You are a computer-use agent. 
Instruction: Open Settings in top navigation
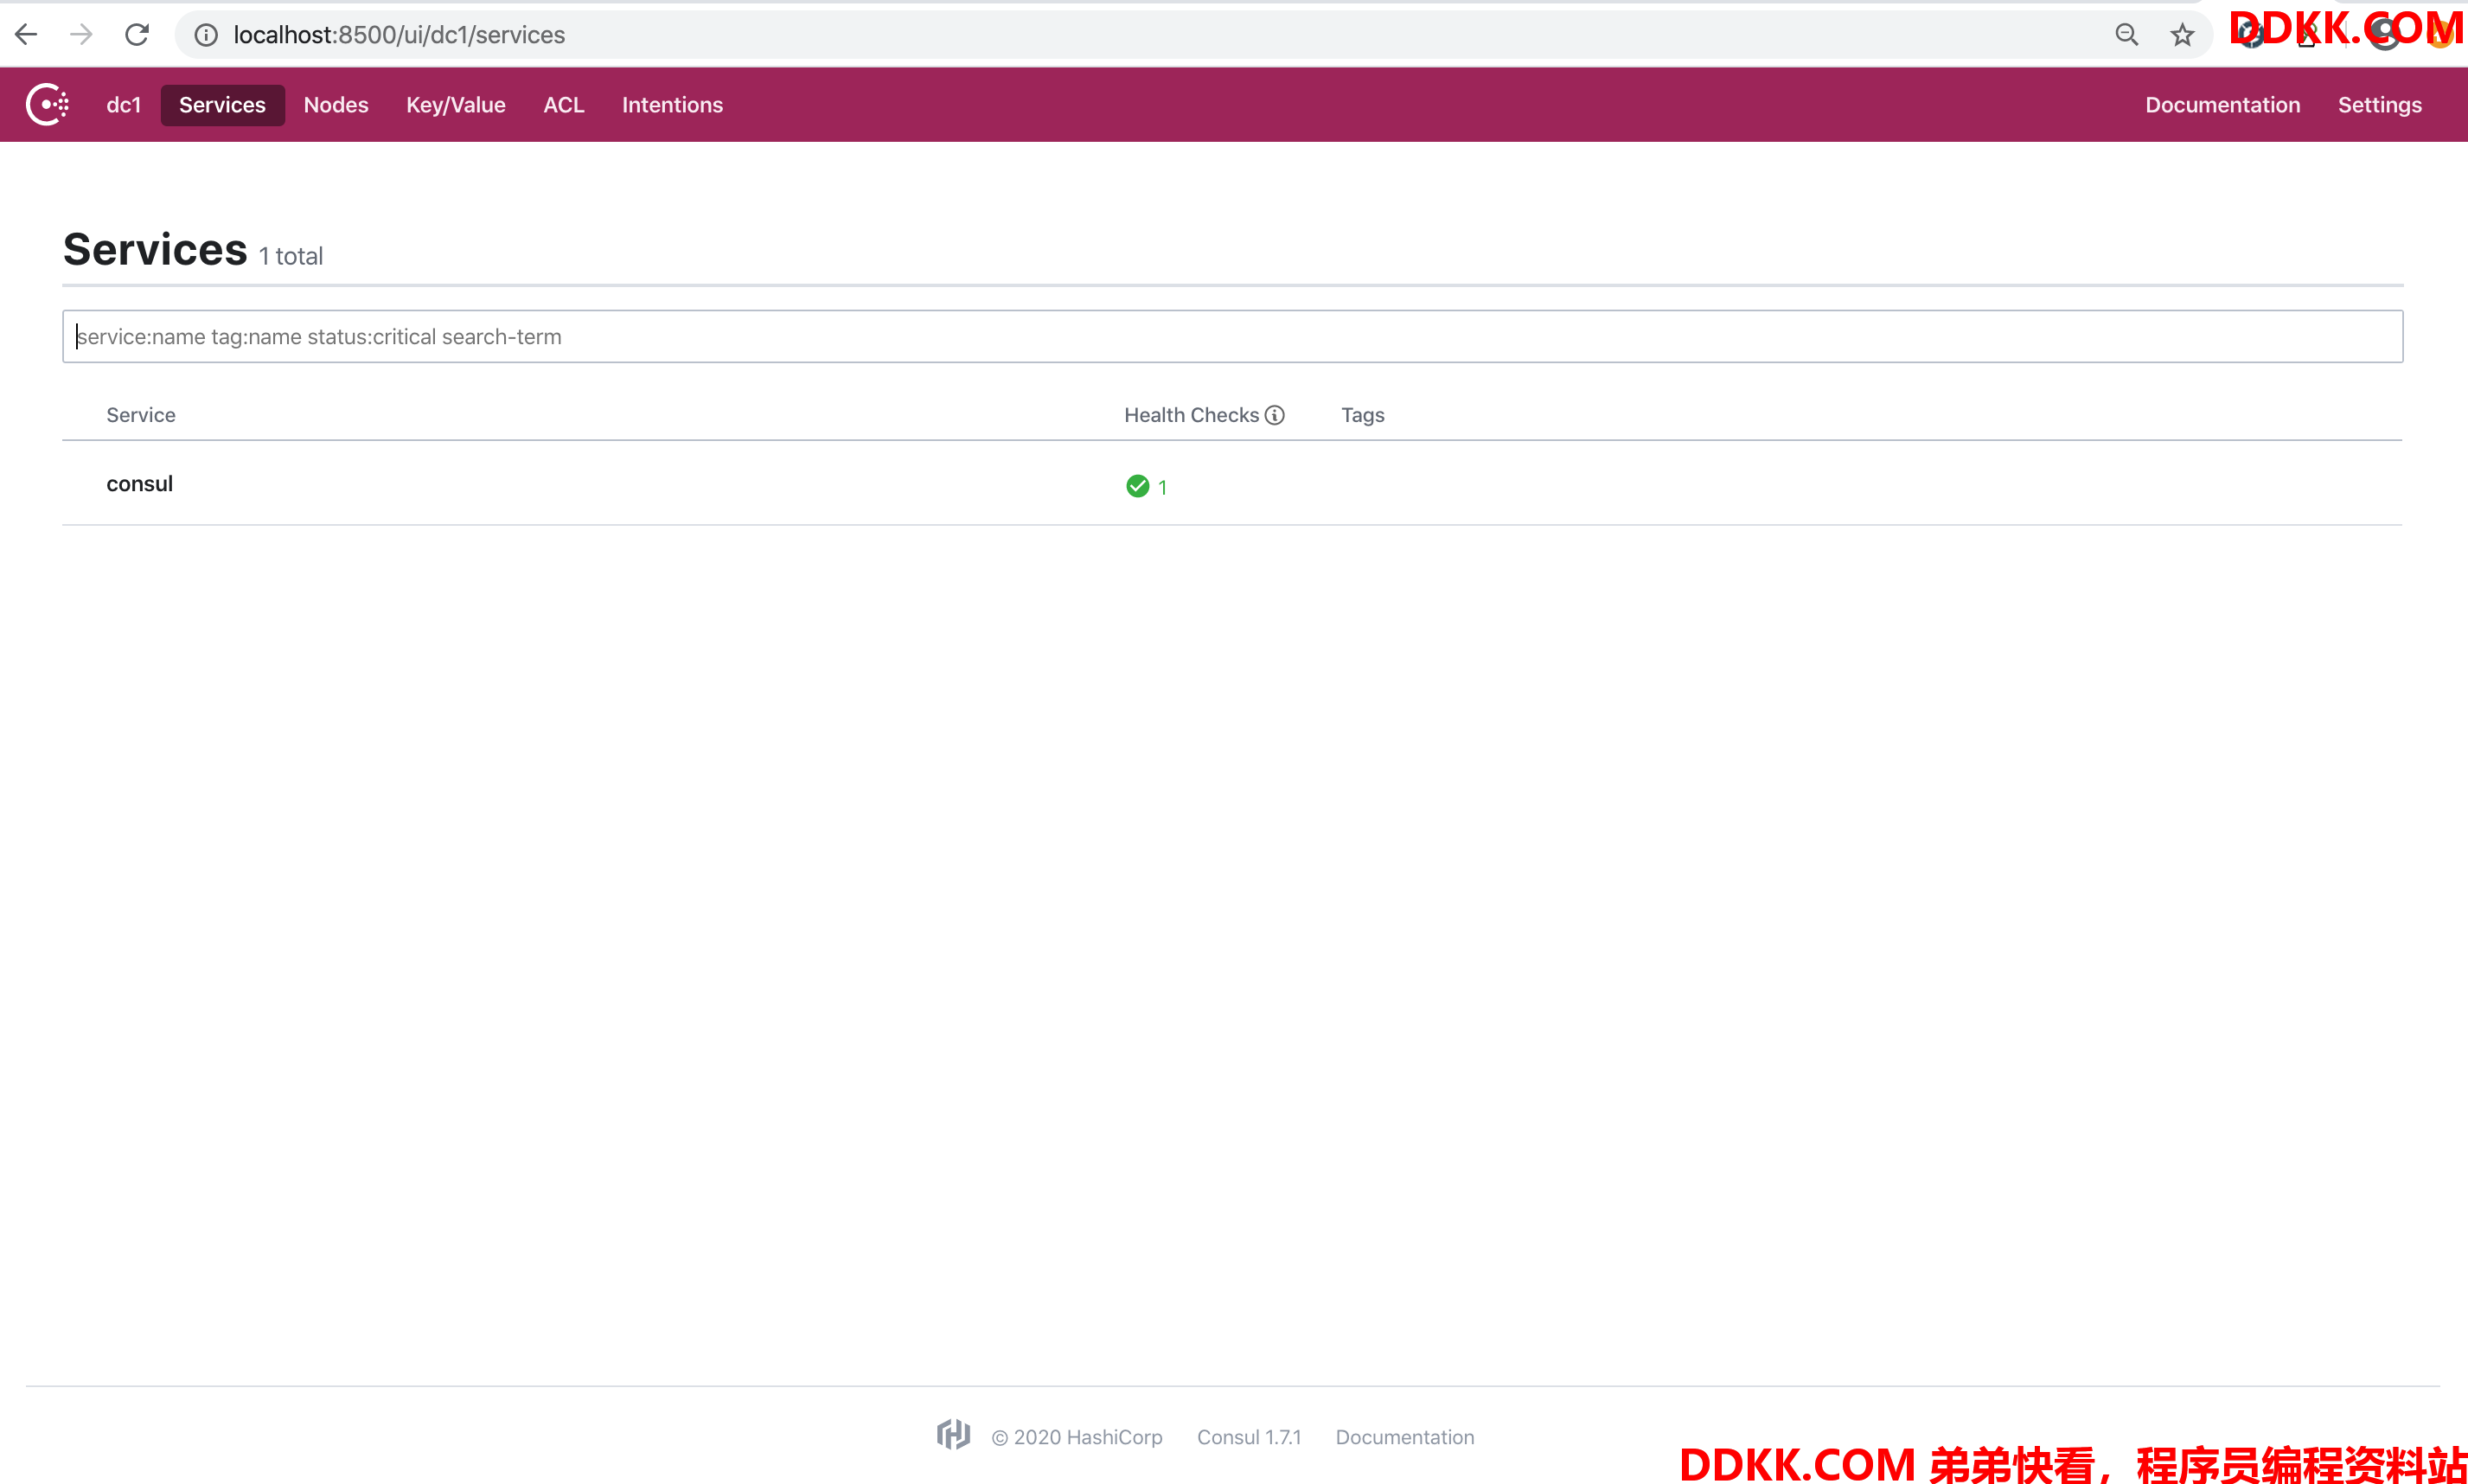tap(2379, 105)
